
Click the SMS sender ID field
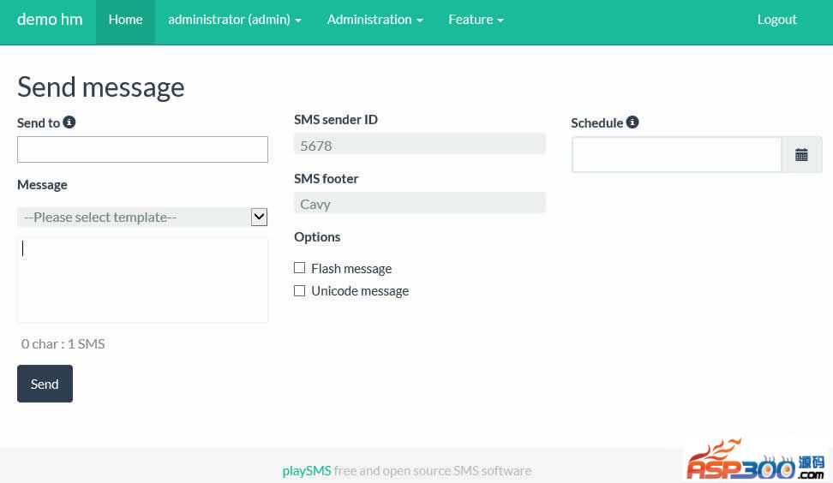(x=419, y=146)
